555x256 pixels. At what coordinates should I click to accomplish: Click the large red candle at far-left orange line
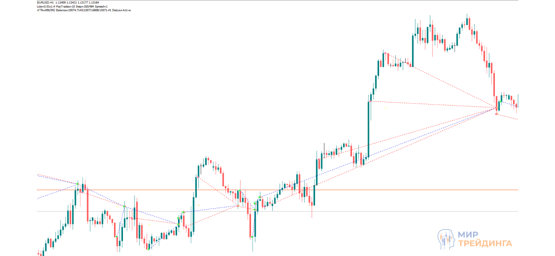(x=88, y=205)
